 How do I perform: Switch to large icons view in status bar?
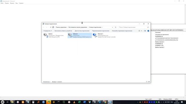(x=149, y=81)
